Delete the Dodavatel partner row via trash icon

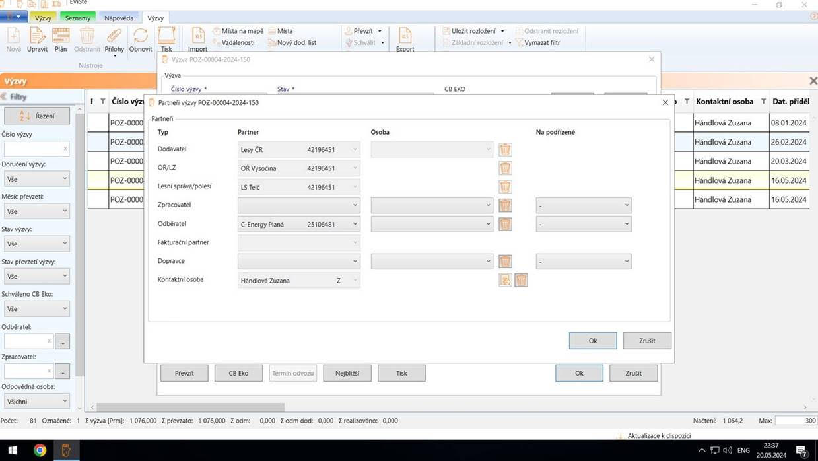point(505,150)
